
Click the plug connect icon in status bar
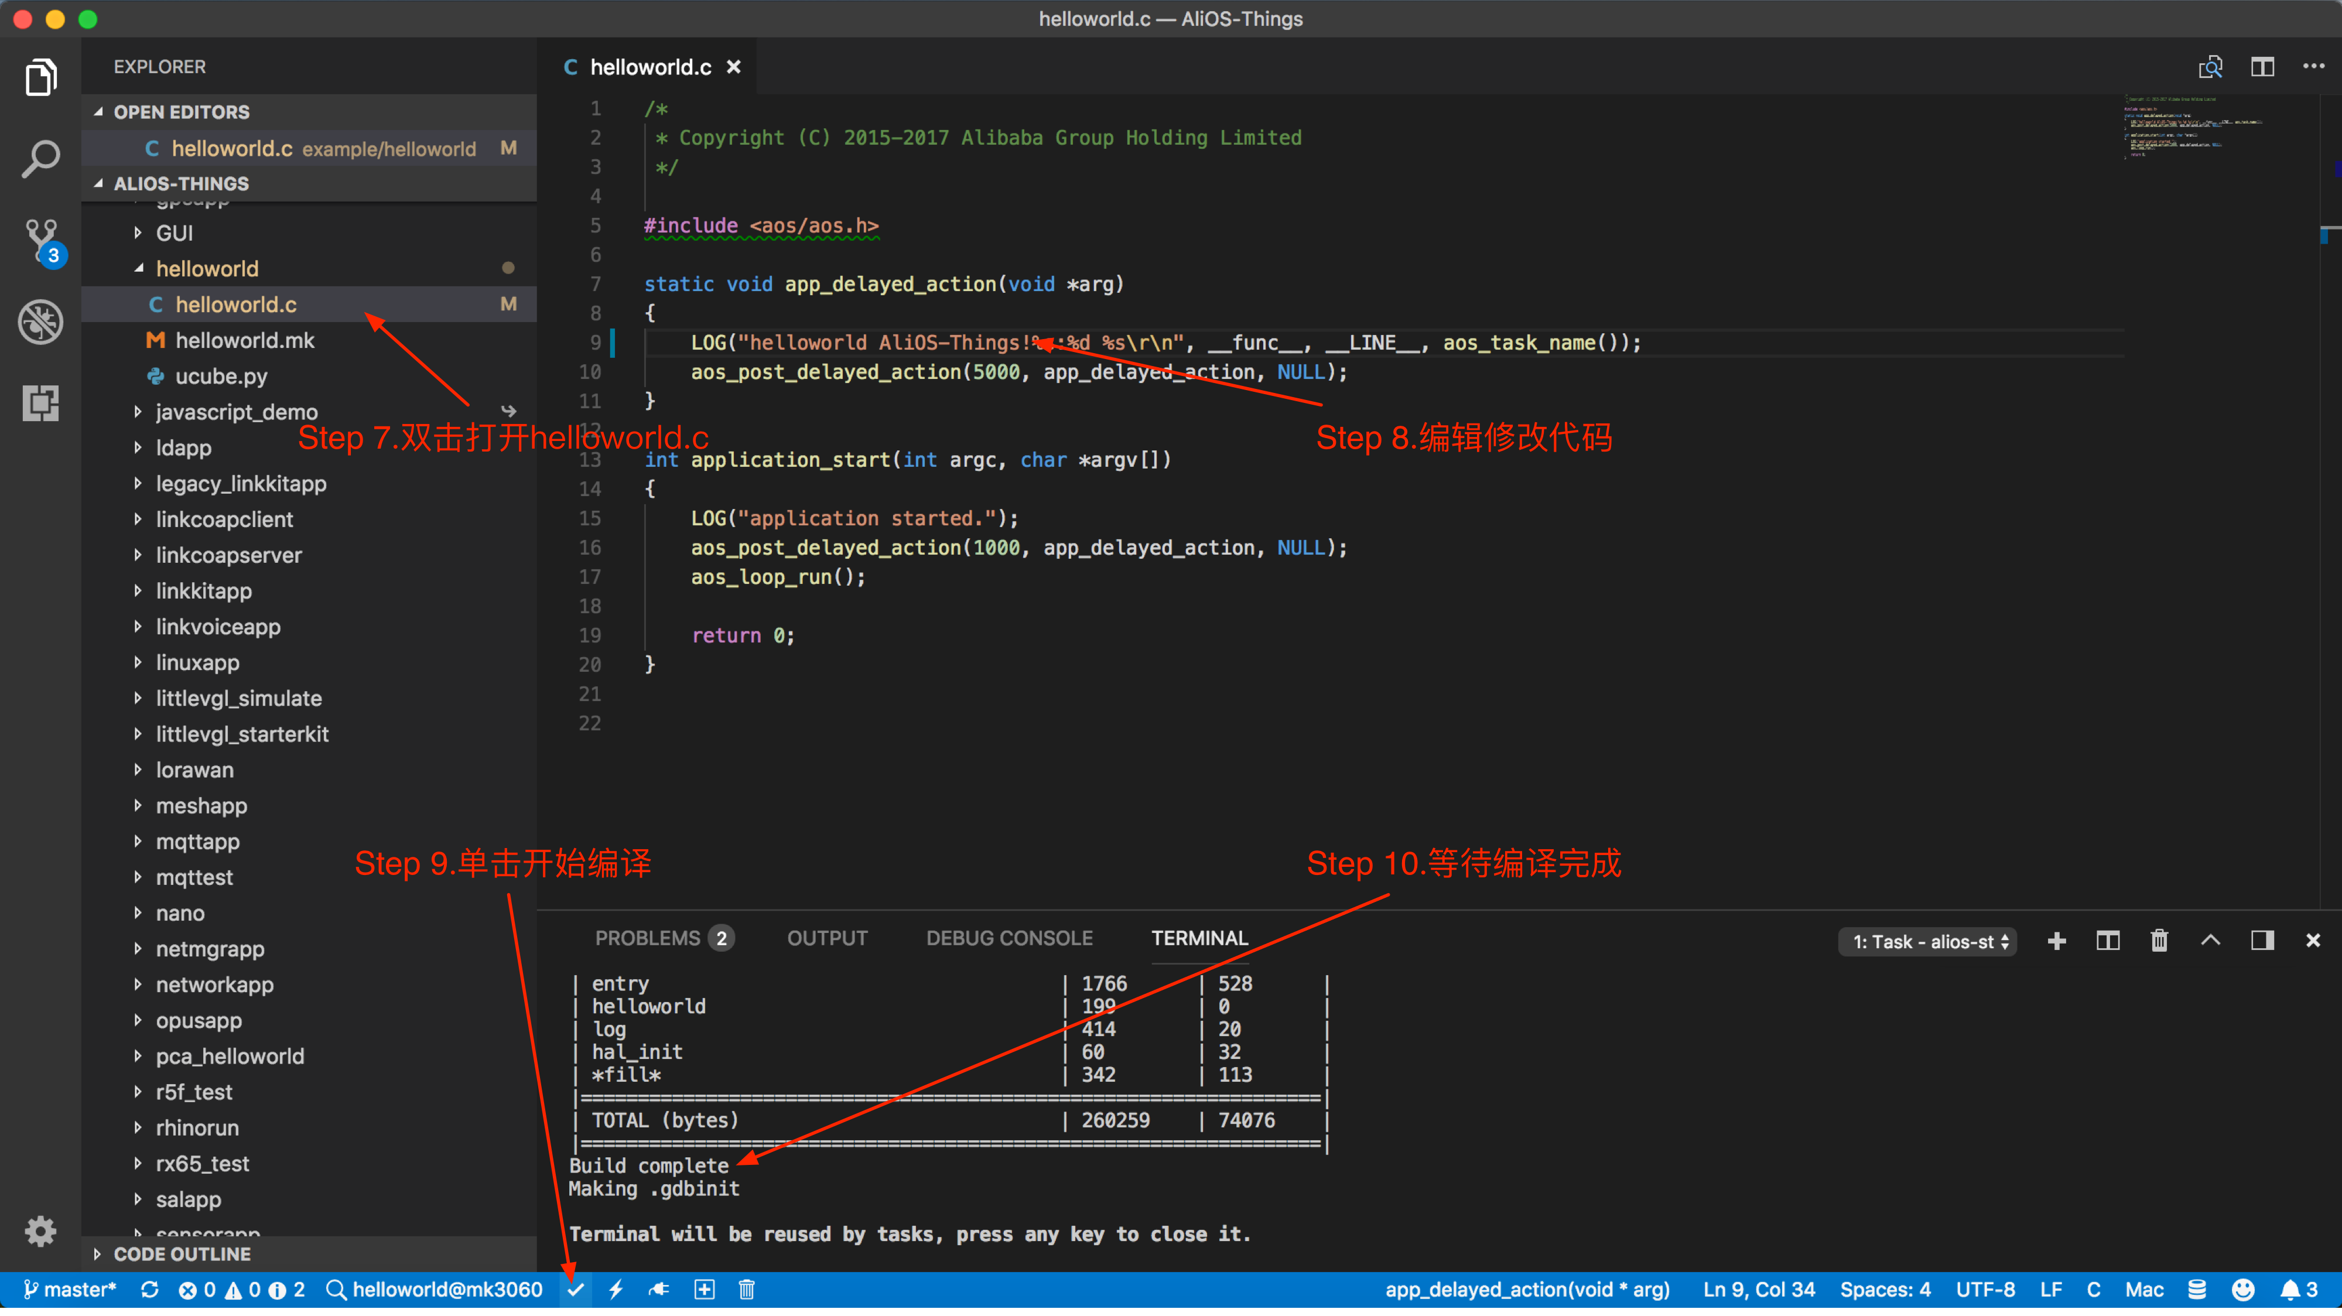tap(658, 1288)
